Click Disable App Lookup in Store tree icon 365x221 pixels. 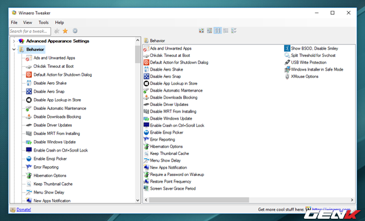coord(29,100)
